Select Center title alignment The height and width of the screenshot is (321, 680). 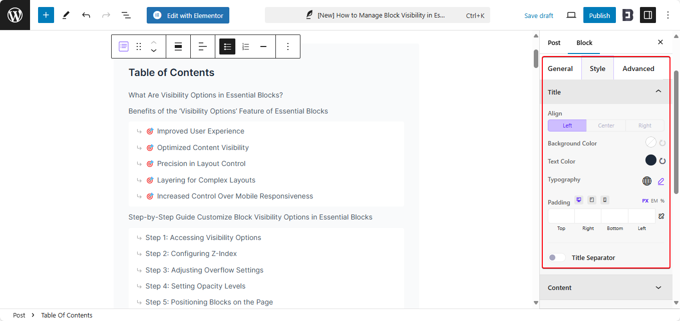pyautogui.click(x=606, y=125)
